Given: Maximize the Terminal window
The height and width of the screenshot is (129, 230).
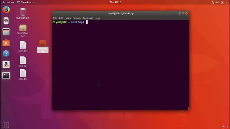Looking at the screenshot, I should point(183,13).
